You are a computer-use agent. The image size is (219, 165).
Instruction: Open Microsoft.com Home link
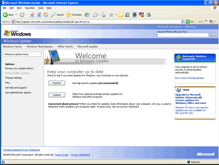click(x=169, y=27)
